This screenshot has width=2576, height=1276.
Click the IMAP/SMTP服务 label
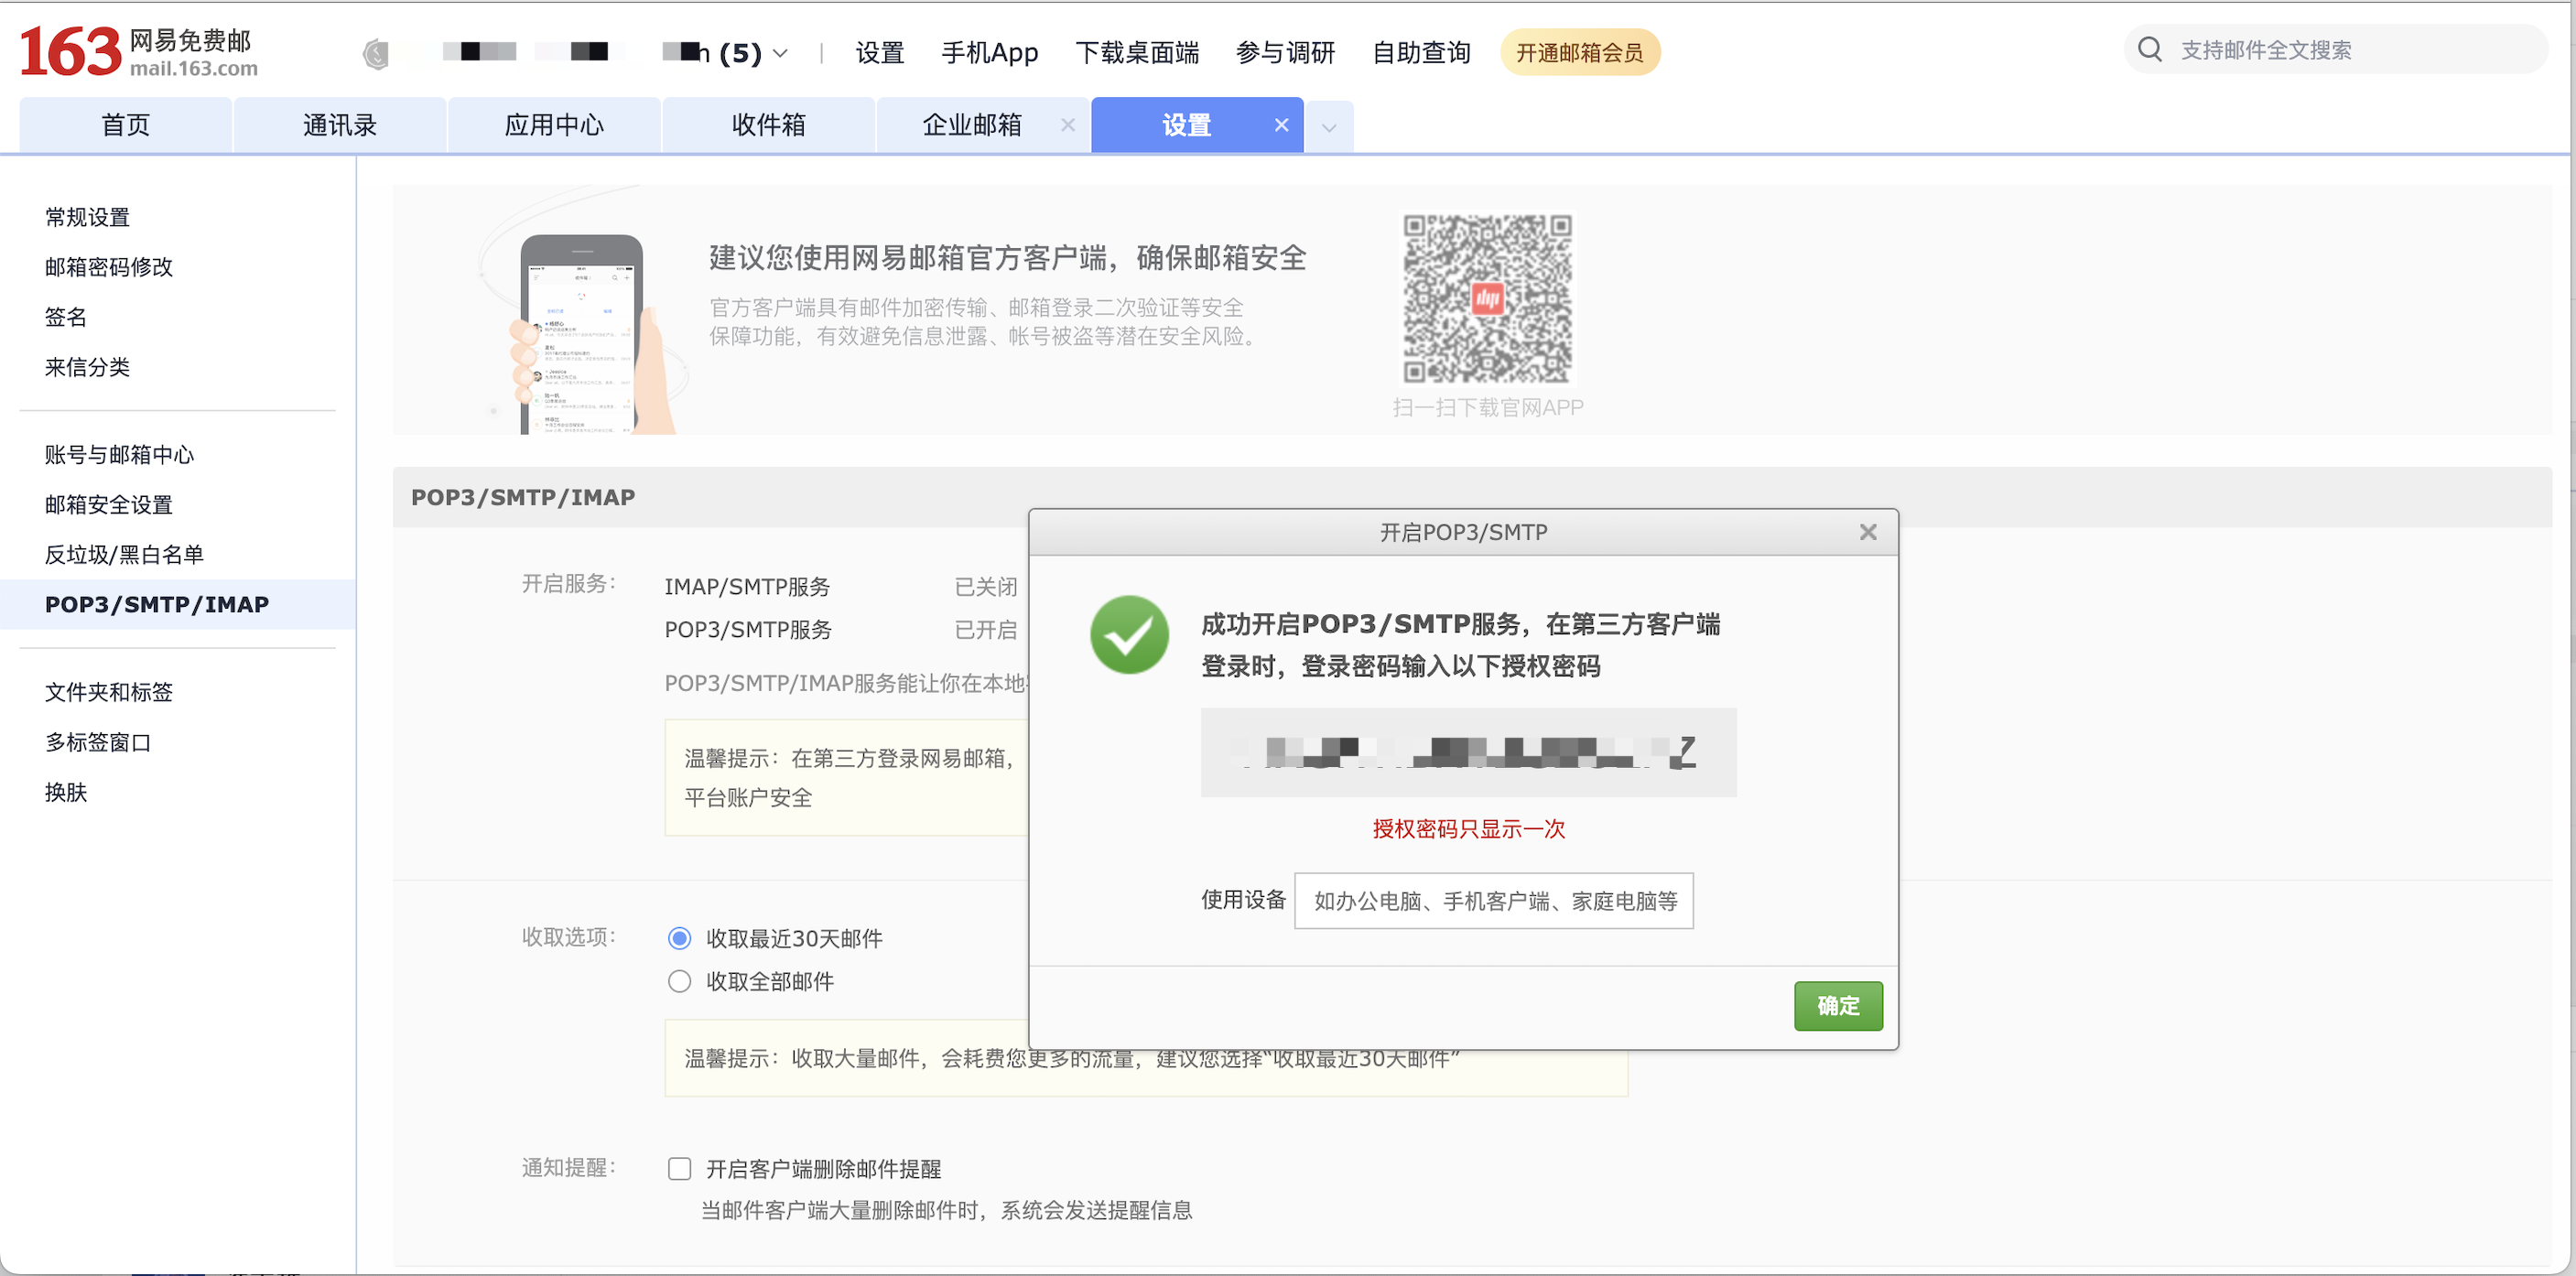click(x=747, y=587)
